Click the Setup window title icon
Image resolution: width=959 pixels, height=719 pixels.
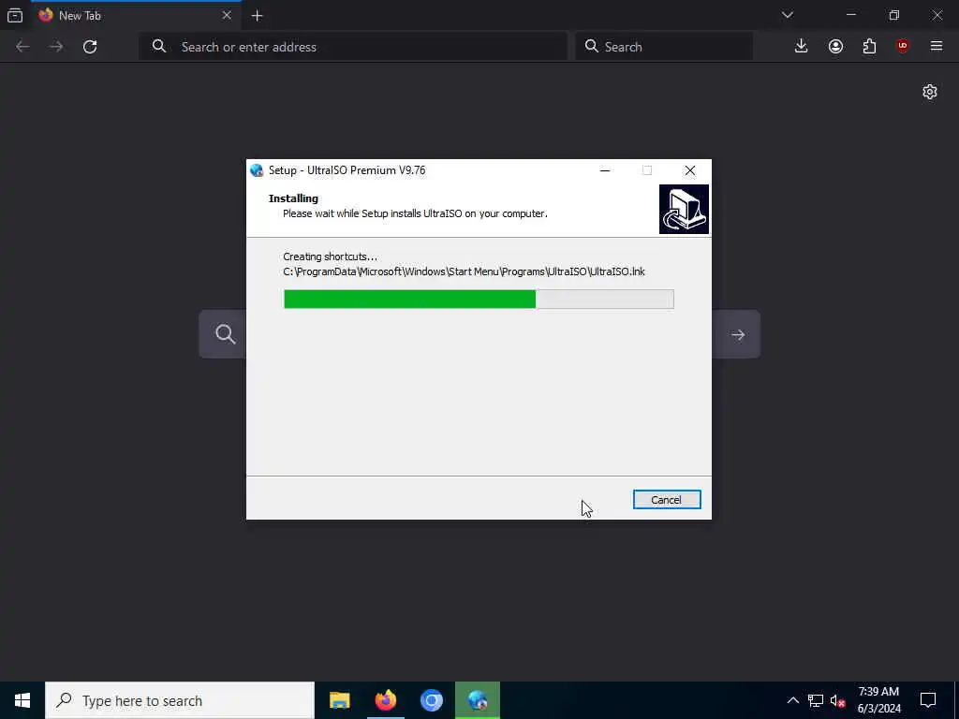pyautogui.click(x=257, y=170)
